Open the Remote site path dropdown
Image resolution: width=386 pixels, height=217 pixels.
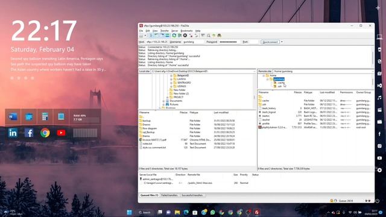(373, 71)
